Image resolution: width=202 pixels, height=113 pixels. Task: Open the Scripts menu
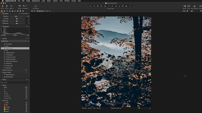pyautogui.click(x=74, y=1)
